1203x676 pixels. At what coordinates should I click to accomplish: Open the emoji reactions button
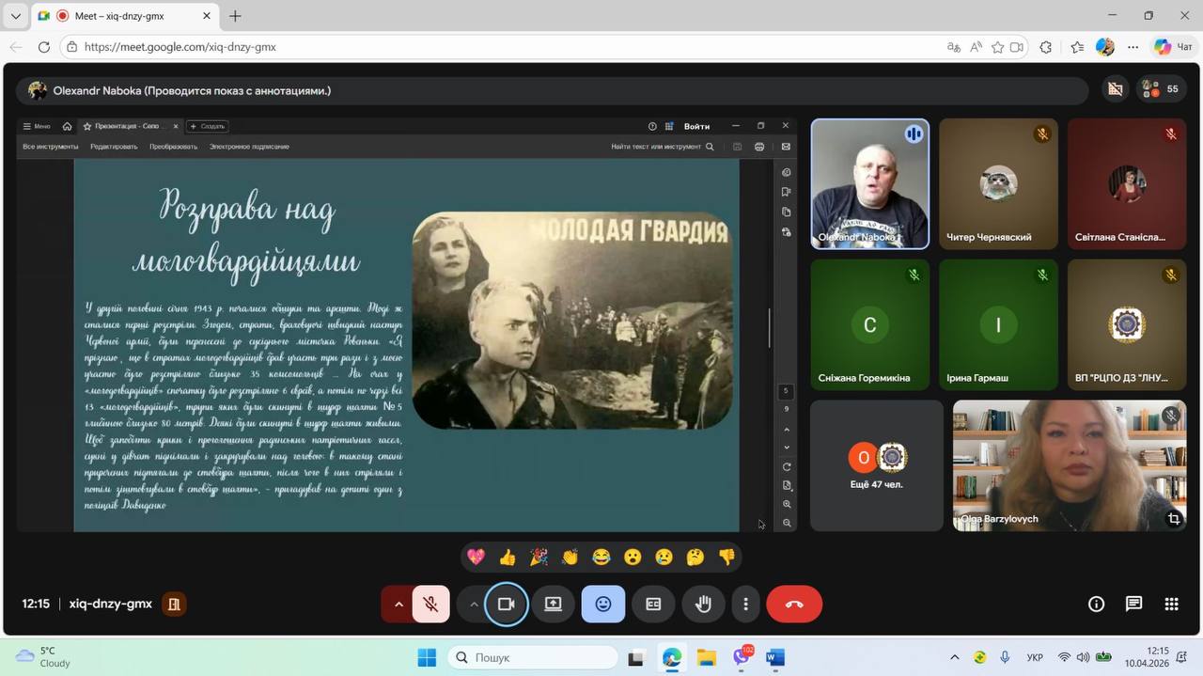[x=602, y=605]
